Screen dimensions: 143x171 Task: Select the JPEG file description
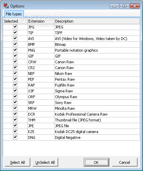(62, 126)
